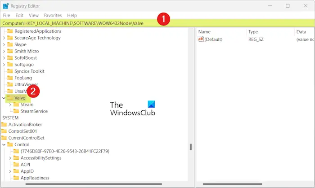Select the TopLang folder icon
This screenshot has height=188, width=315.
[10, 78]
